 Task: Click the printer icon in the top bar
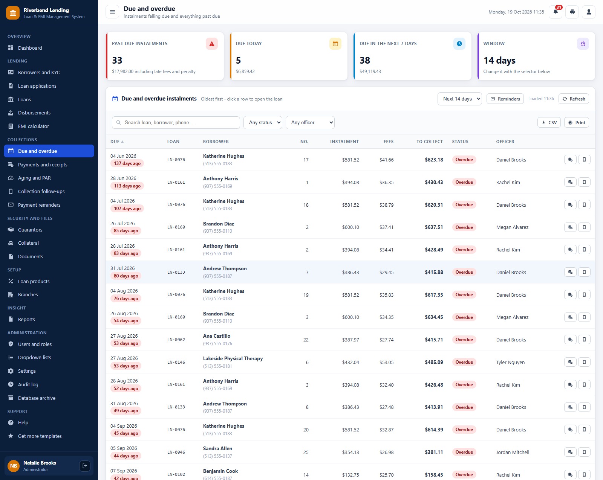[x=572, y=12]
